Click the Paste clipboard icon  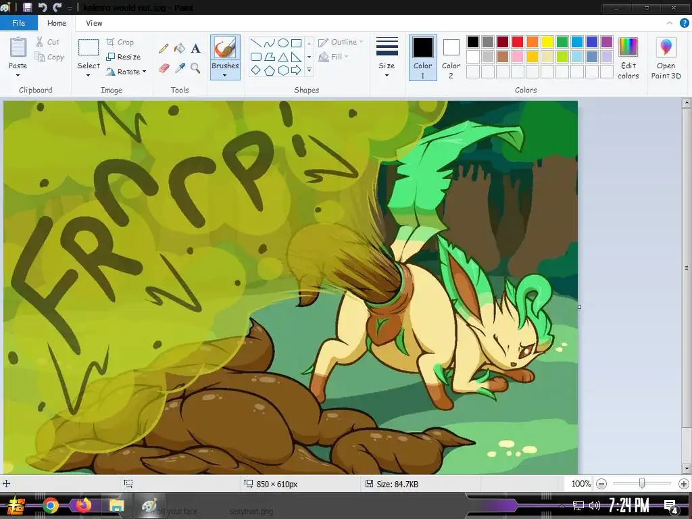coord(18,47)
